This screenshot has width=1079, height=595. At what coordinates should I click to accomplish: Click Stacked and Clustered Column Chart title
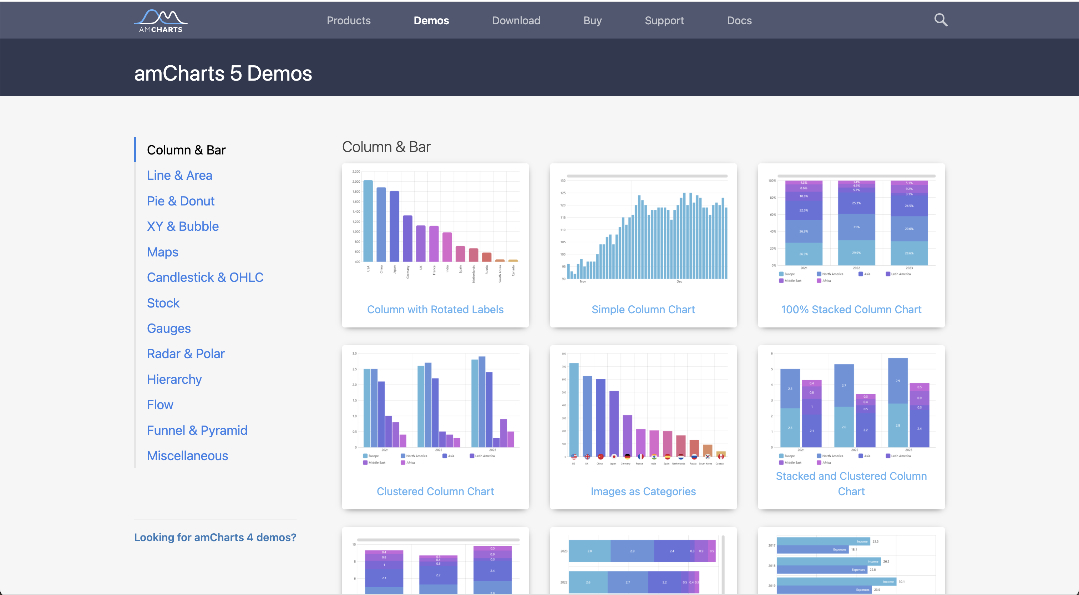coord(851,483)
